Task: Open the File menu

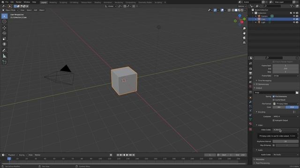Action: tap(7, 2)
